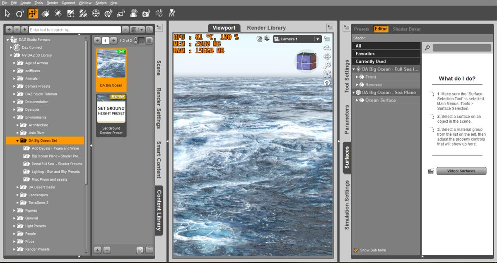The image size is (497, 263).
Task: Select the All shader filter
Action: 386,46
